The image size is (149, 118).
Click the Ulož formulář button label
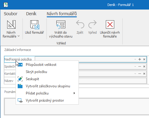pos(34,32)
